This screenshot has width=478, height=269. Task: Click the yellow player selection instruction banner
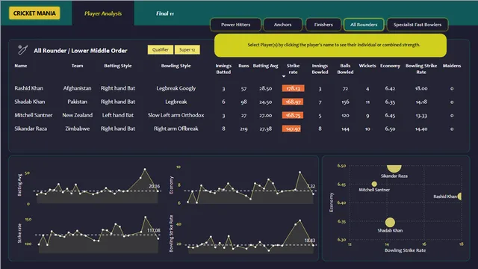coord(330,45)
